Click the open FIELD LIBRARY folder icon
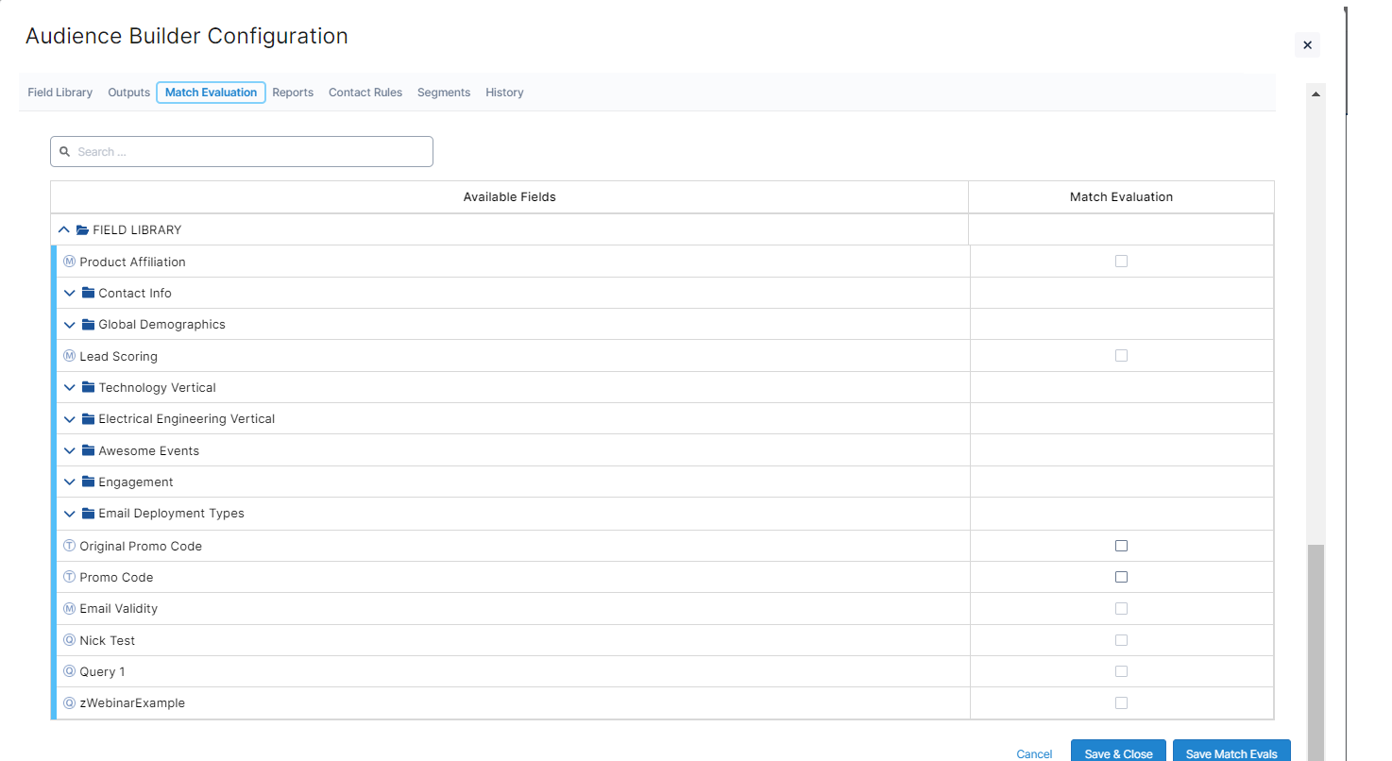1392x761 pixels. tap(82, 230)
